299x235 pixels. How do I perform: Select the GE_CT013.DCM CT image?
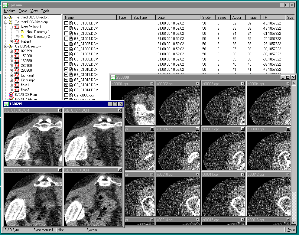tap(93, 199)
